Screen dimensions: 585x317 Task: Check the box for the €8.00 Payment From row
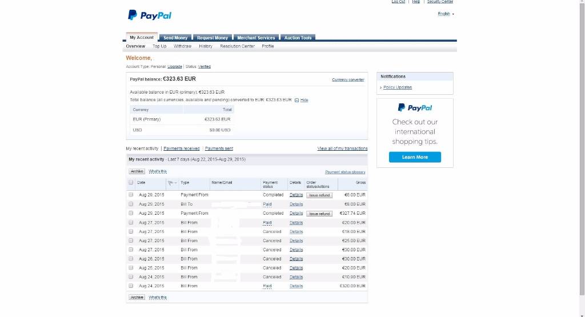tap(131, 195)
